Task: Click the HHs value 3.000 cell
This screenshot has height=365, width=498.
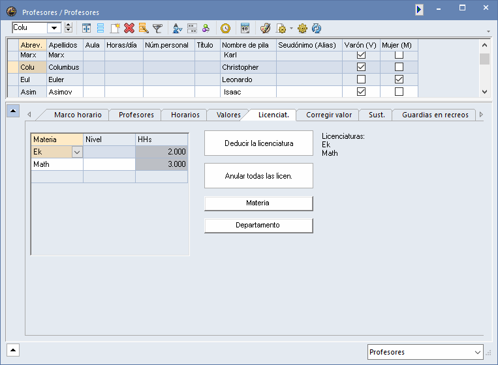Action: click(161, 164)
